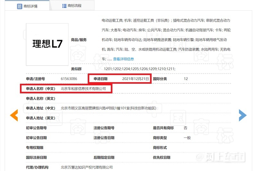Screen dimensions: 257x171
Task: Click the 理想L7 trademark image
Action: 47,44
